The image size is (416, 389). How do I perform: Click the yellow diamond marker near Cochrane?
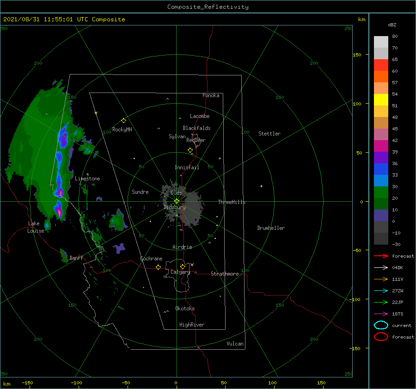(x=158, y=267)
